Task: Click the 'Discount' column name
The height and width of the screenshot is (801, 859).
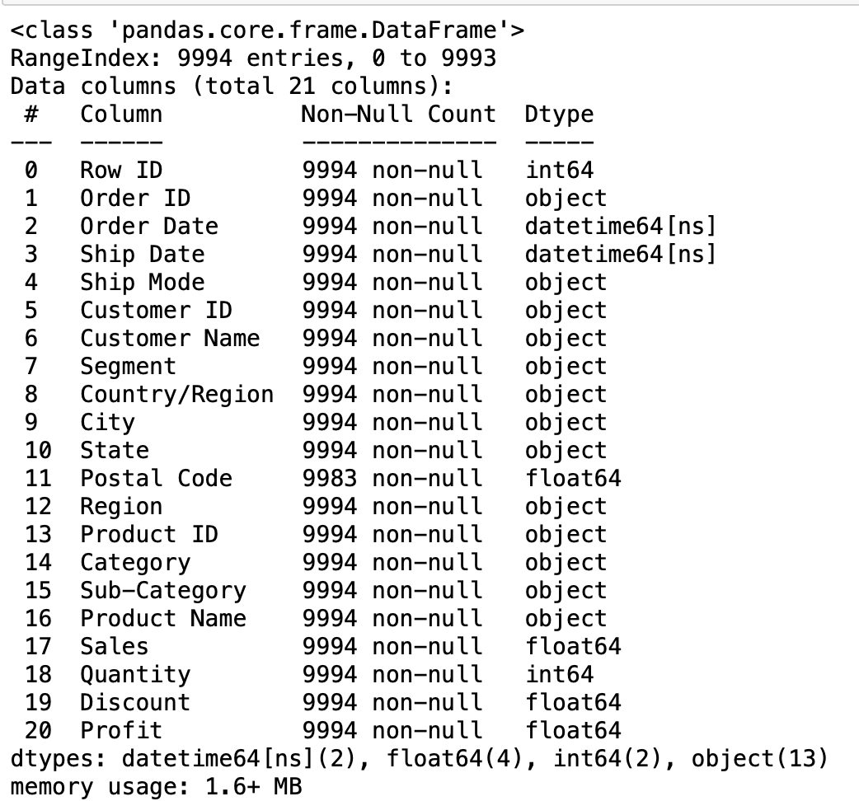Action: 135,702
